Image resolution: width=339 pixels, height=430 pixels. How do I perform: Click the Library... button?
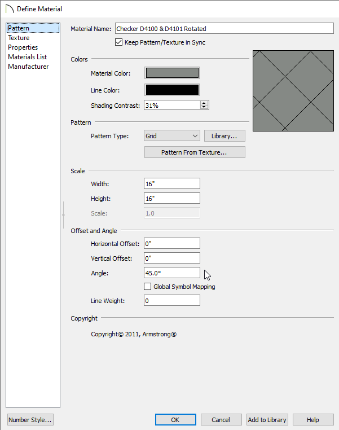click(x=224, y=136)
